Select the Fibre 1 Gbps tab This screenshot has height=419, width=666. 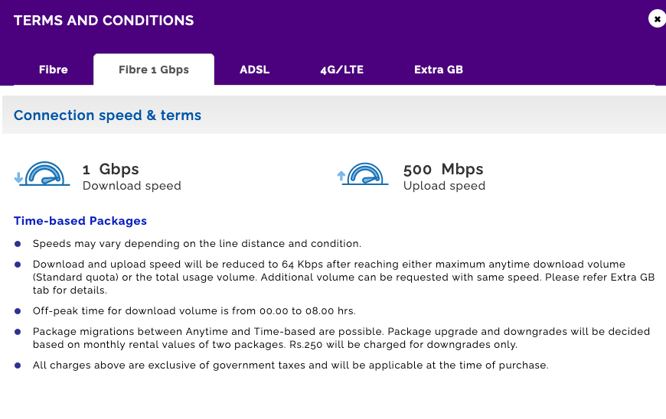(x=154, y=70)
